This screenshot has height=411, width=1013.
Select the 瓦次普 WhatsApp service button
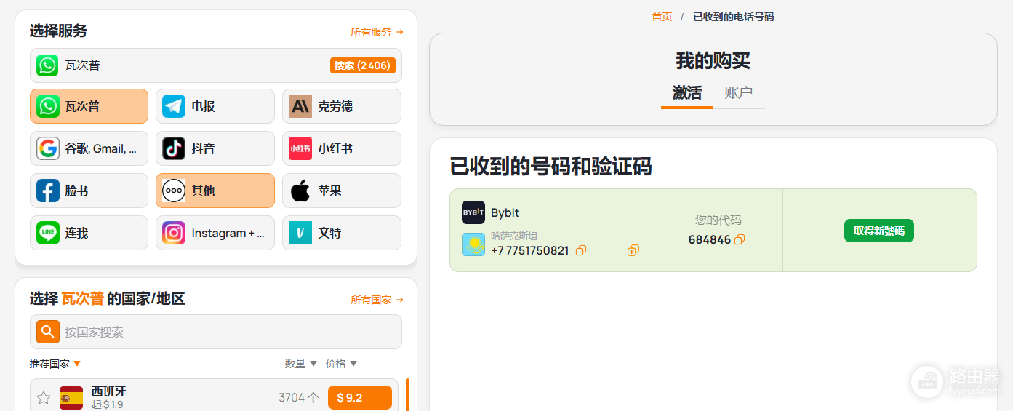[x=89, y=106]
